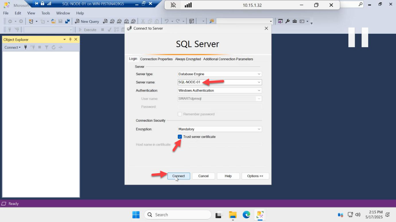Open the View menu
This screenshot has width=396, height=222.
pos(31,13)
